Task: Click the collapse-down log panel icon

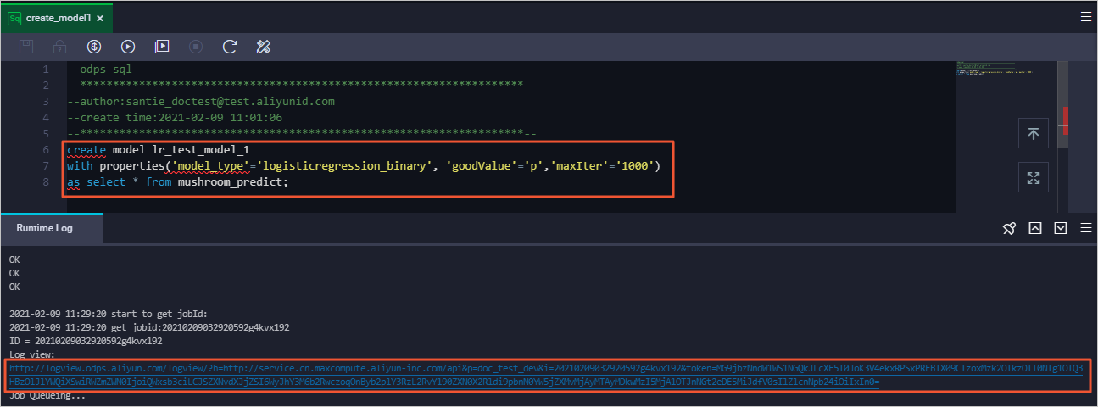Action: click(1061, 228)
